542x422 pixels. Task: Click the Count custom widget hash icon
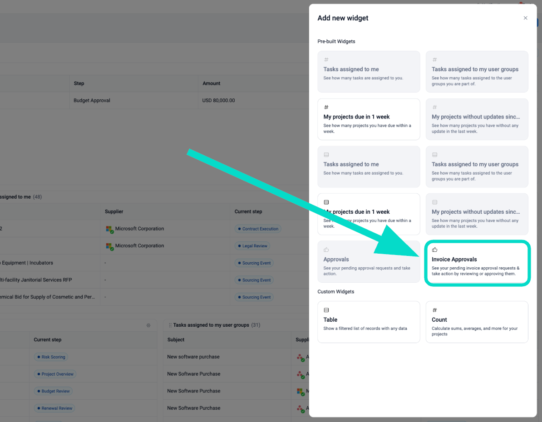pos(434,310)
